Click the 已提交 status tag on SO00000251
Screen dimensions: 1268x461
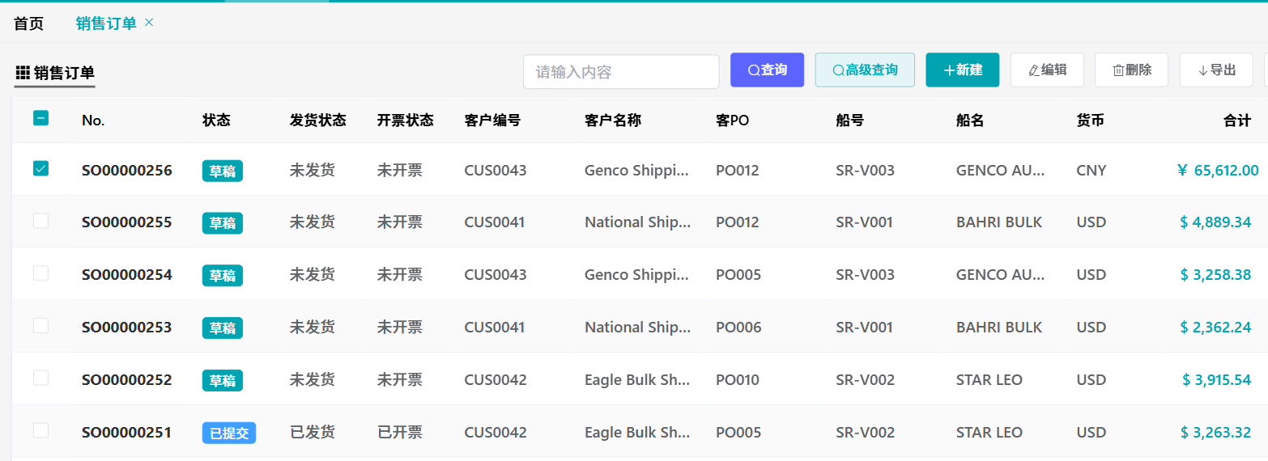tap(228, 433)
